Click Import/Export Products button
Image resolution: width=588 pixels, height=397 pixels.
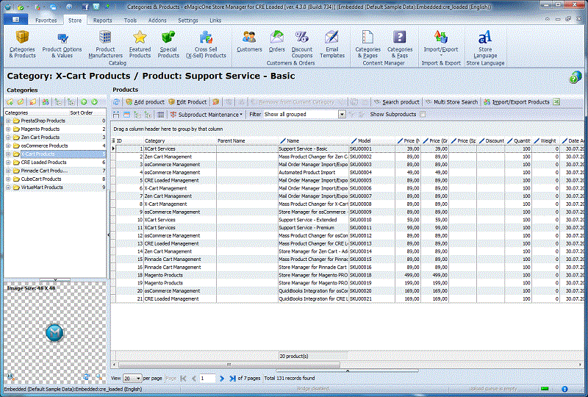(517, 102)
